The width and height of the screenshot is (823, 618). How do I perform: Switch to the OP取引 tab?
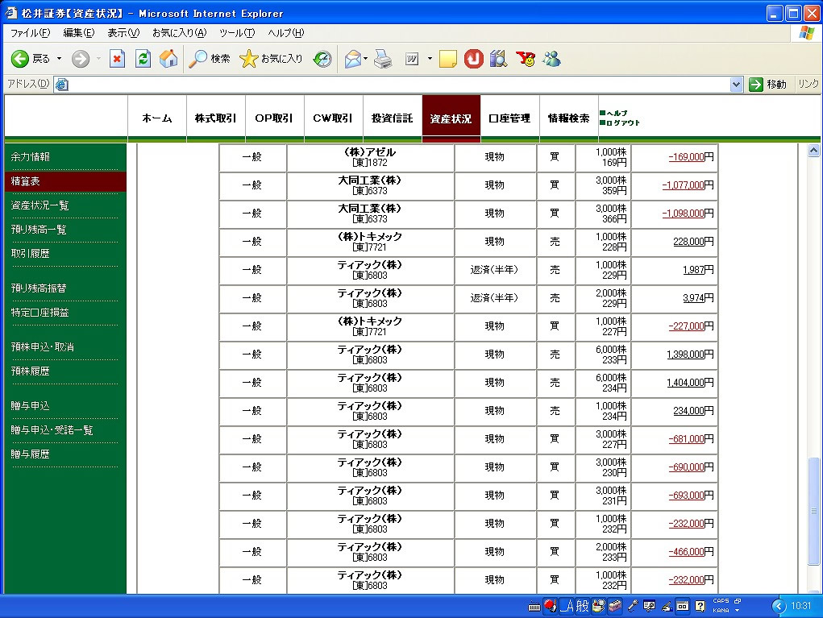click(275, 118)
